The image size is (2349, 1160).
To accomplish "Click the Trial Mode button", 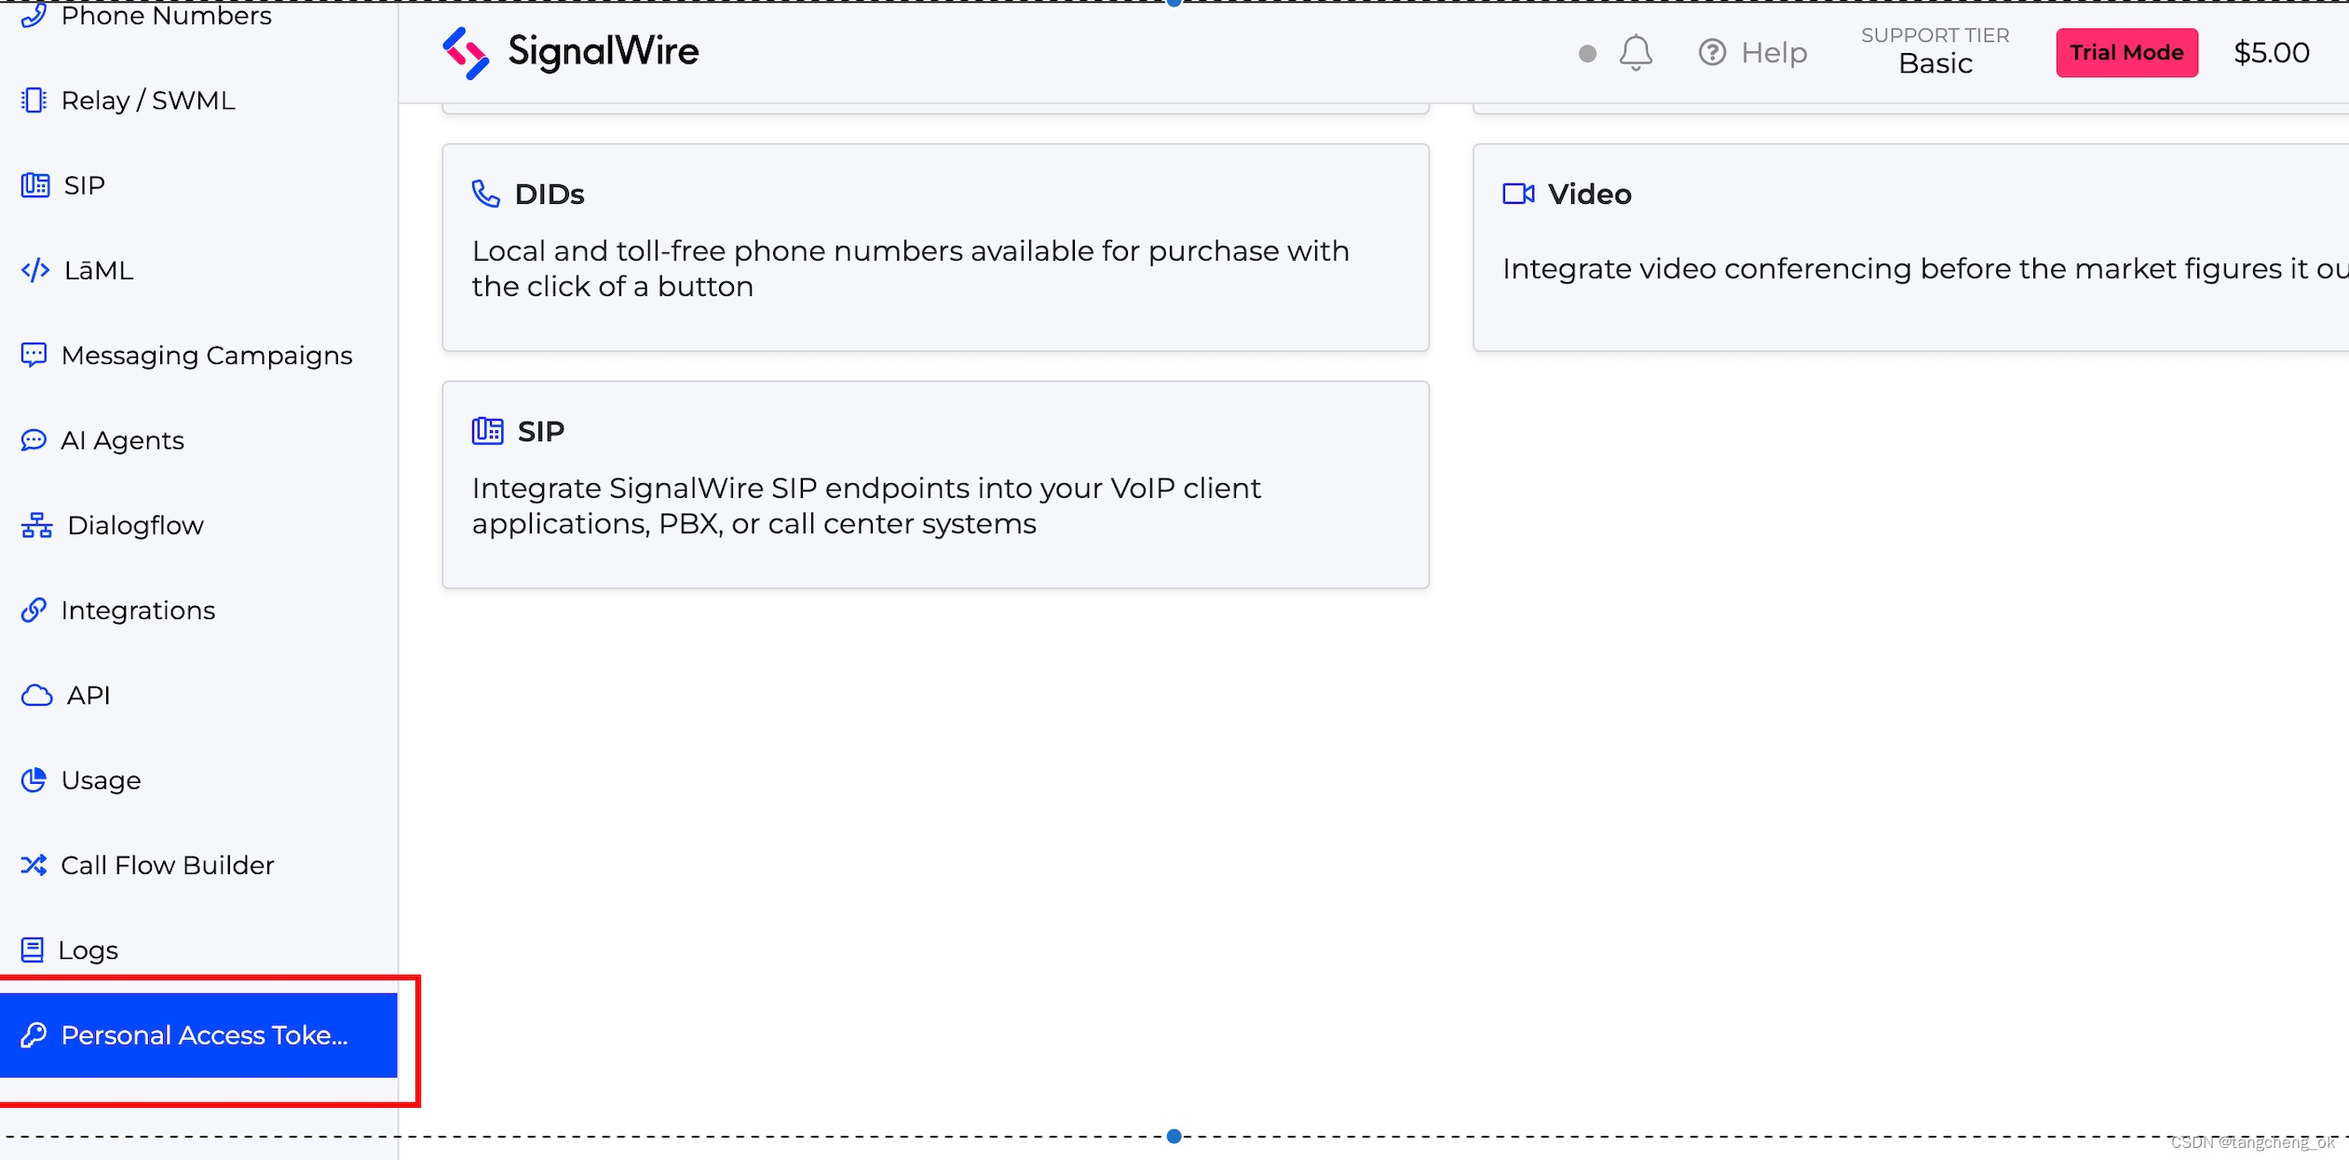I will tap(2126, 52).
